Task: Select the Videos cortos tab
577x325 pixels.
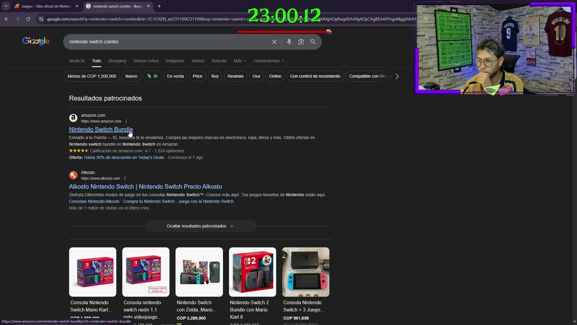Action: [146, 61]
